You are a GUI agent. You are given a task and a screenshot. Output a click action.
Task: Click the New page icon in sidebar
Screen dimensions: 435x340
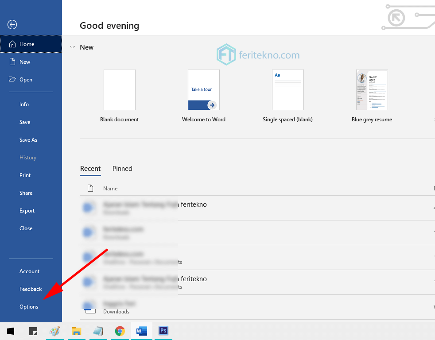12,62
